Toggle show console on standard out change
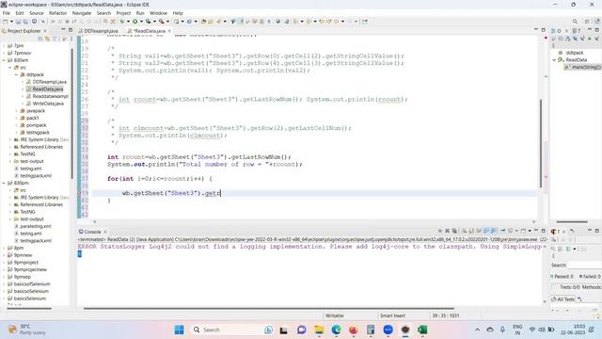 pos(486,231)
